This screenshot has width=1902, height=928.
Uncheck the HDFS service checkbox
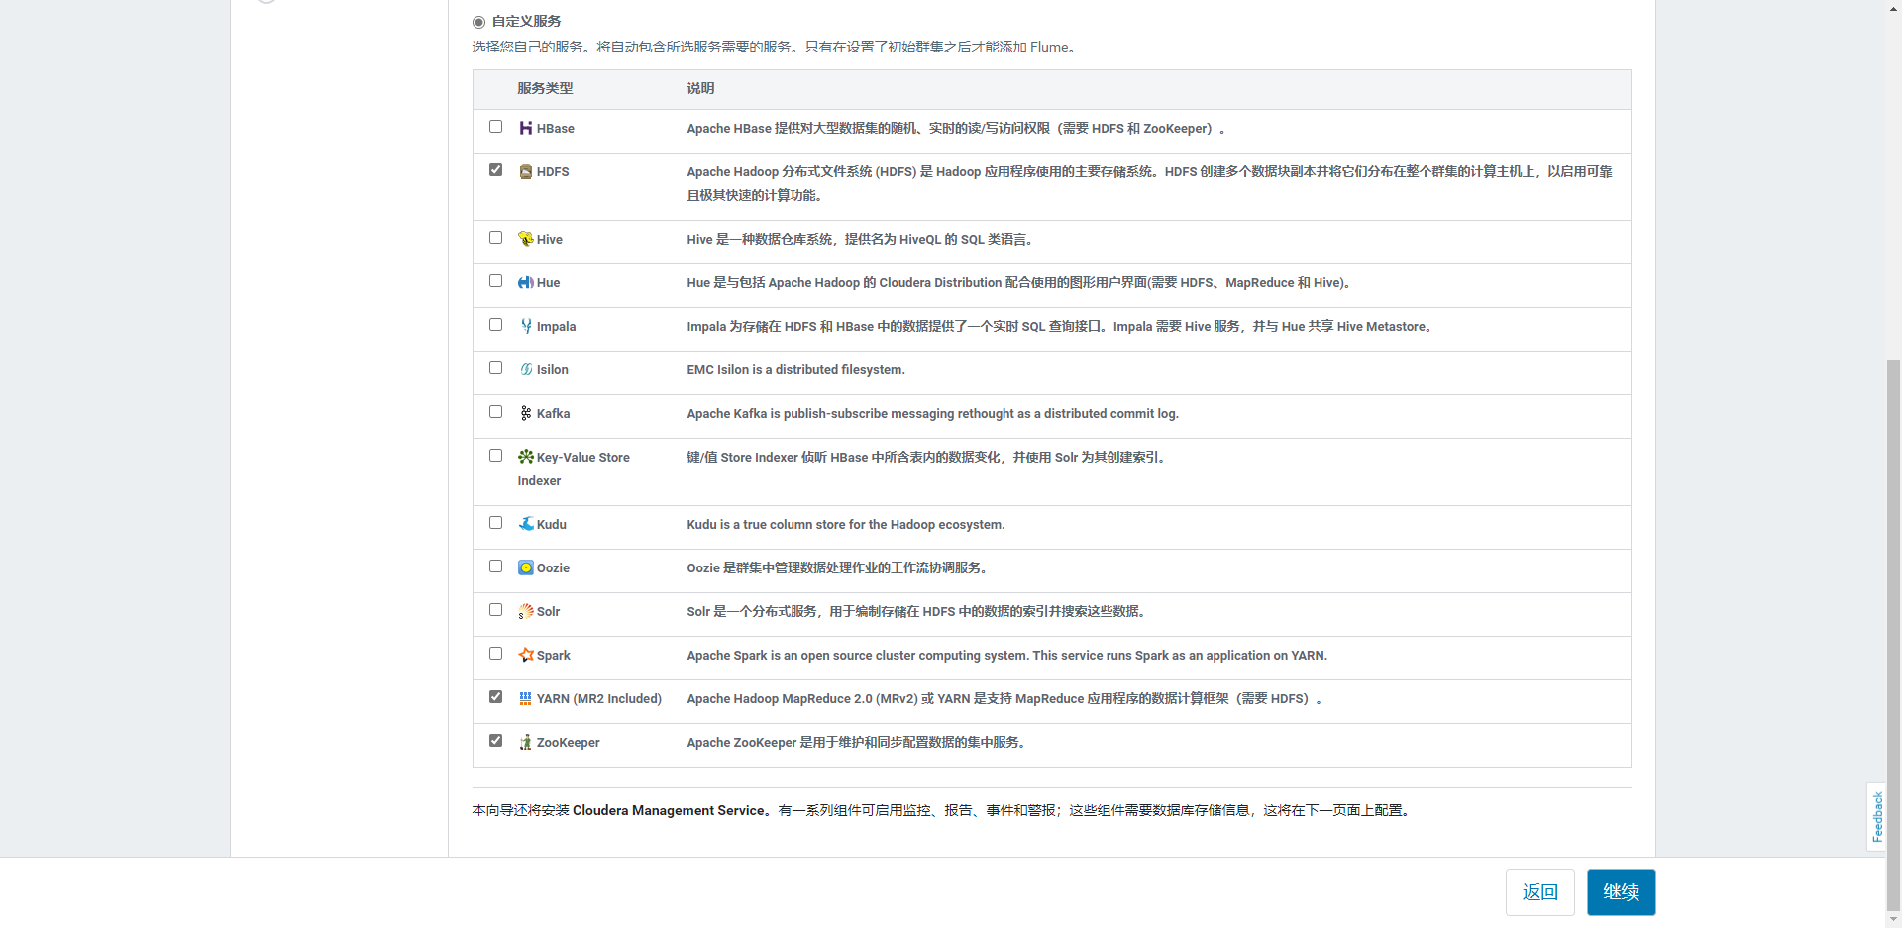click(x=495, y=170)
